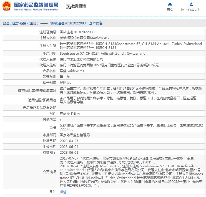Viewport: 206px width, 197px height.
Task: Click the 管理类别 row label
Action: point(49,77)
